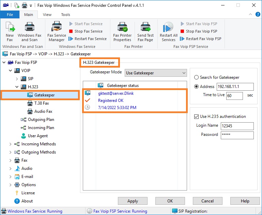Expand Outgoing Methods node
Image resolution: width=262 pixels, height=215 pixels.
coord(10,152)
